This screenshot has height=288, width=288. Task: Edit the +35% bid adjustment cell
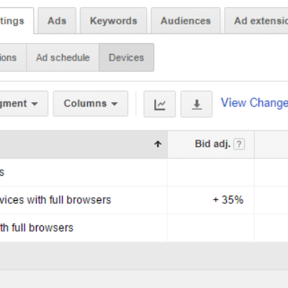coord(211,200)
